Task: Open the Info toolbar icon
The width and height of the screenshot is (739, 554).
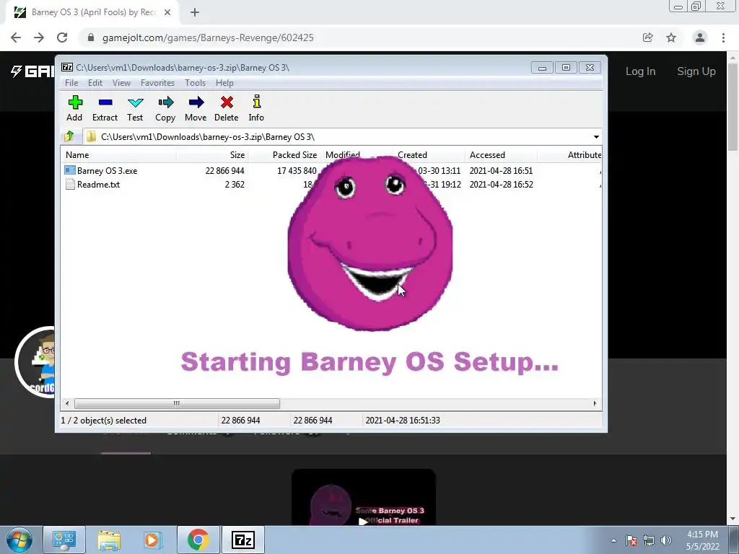Action: tap(256, 102)
